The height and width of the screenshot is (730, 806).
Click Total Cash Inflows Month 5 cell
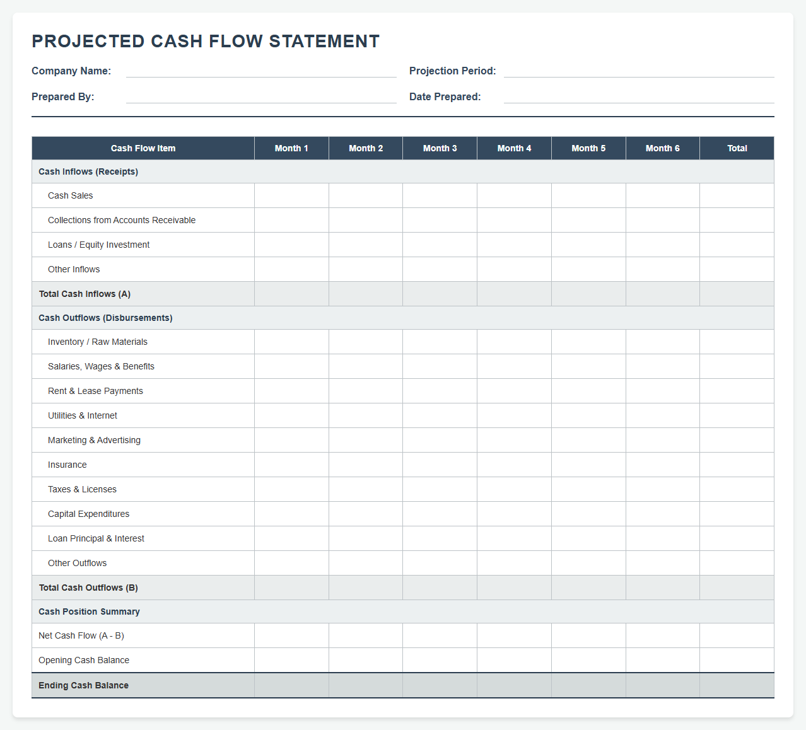pyautogui.click(x=588, y=294)
